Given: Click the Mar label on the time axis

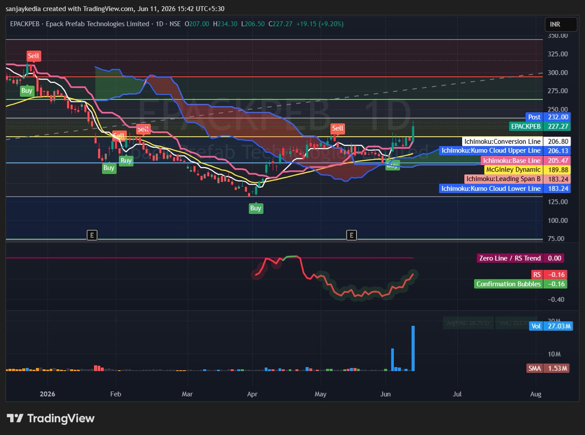Looking at the screenshot, I should 187,394.
